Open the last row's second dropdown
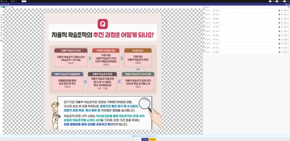This screenshot has width=290, height=141. click(216, 52)
